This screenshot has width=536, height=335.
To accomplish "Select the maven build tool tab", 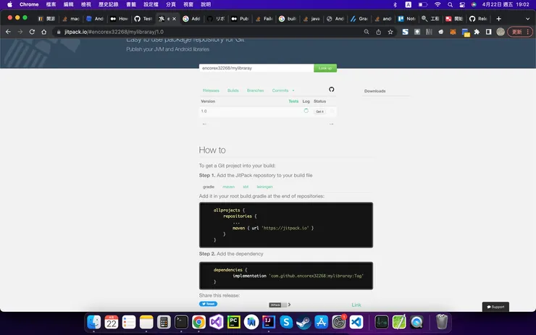I will tap(229, 187).
